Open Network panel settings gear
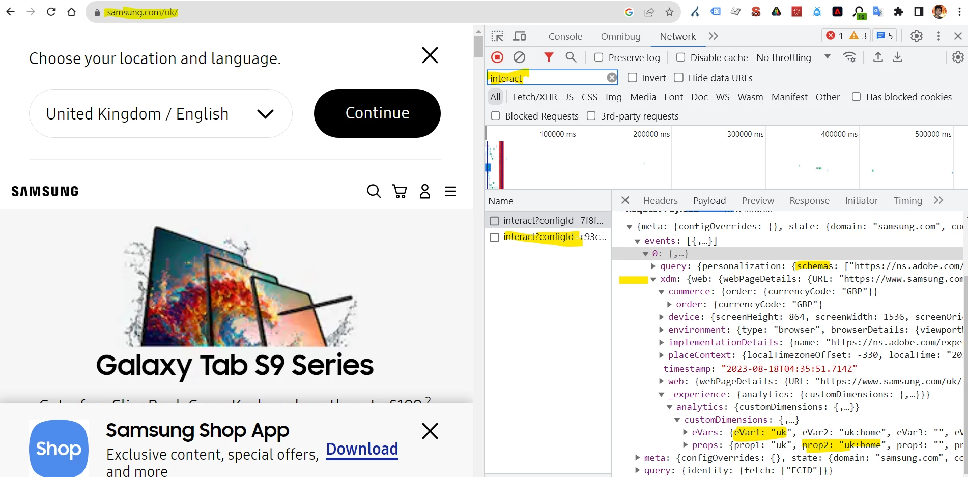The image size is (968, 477). coord(958,57)
